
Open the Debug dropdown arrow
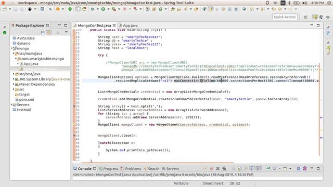(x=98, y=9)
